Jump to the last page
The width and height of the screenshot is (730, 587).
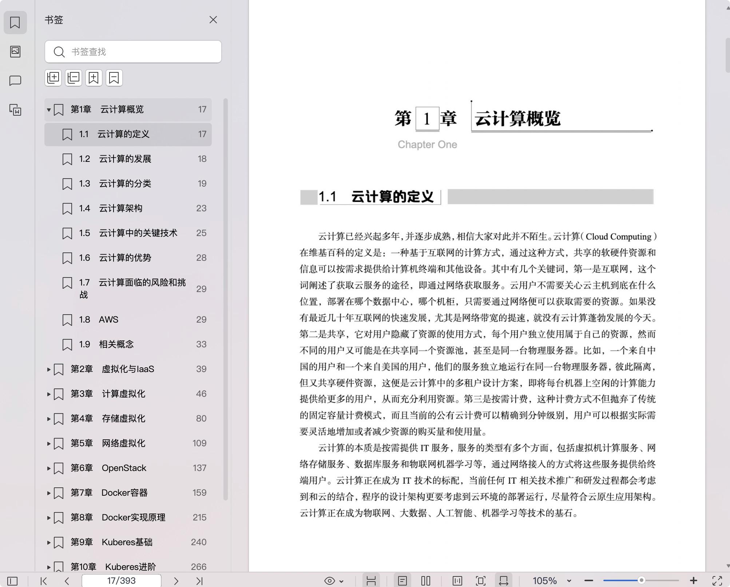coord(199,581)
